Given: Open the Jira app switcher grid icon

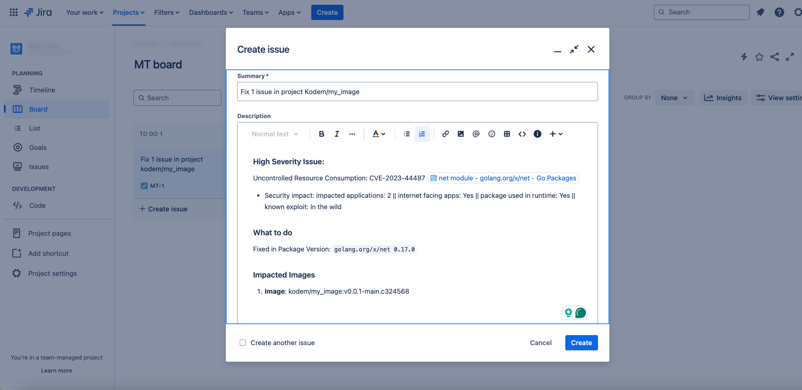Looking at the screenshot, I should [14, 12].
